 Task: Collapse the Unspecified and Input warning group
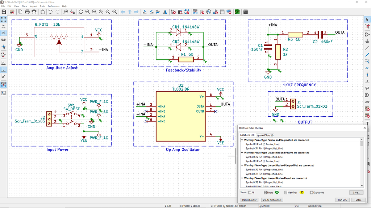point(242,178)
